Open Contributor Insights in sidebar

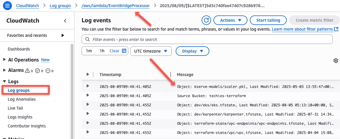point(27,126)
